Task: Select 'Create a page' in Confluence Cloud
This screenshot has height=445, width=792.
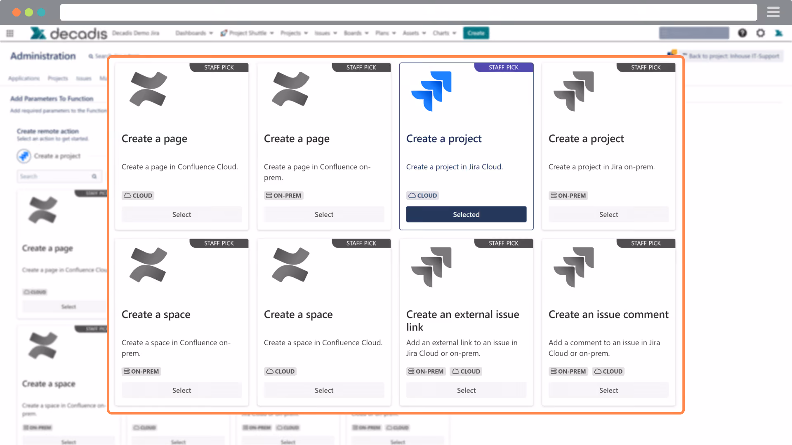Action: pyautogui.click(x=181, y=215)
